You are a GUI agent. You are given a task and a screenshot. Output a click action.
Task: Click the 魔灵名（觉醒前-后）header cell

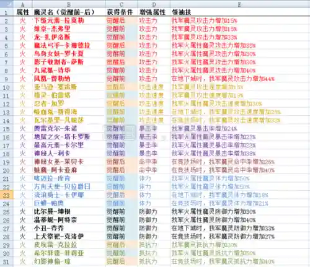click(x=69, y=12)
